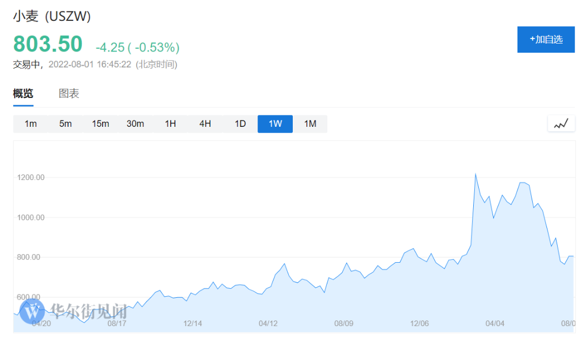
Task: Click the 加自选 button
Action: click(x=546, y=40)
